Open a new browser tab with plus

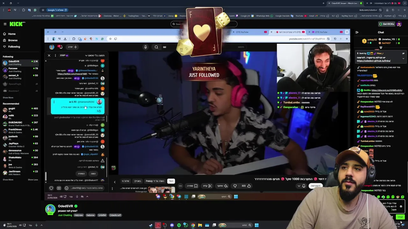tap(323, 3)
